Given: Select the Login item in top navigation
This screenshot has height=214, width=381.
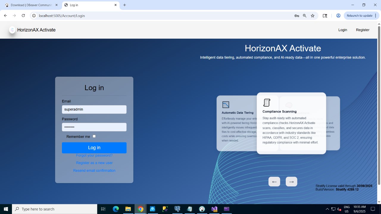Looking at the screenshot, I should (343, 30).
